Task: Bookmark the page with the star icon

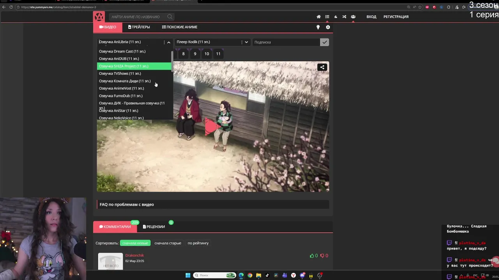Action: tap(420, 7)
